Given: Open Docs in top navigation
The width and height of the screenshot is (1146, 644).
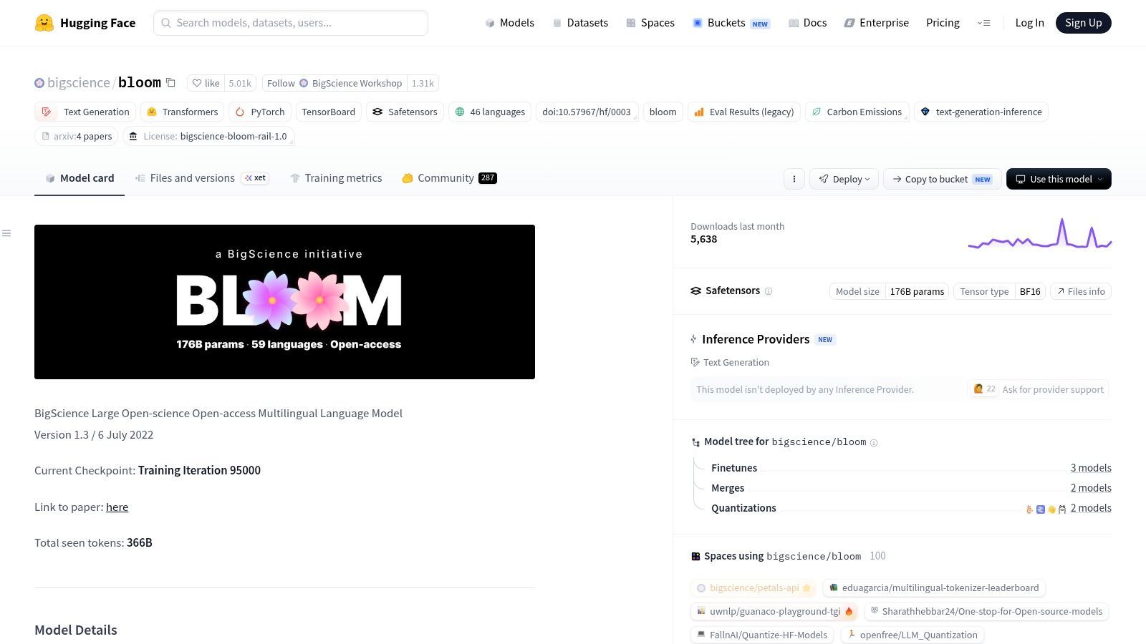Looking at the screenshot, I should point(807,23).
